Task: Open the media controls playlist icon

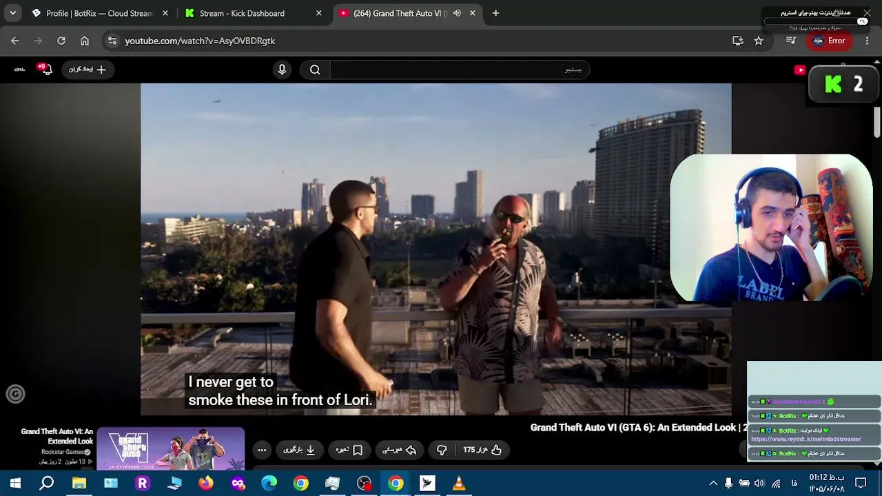Action: tap(790, 41)
